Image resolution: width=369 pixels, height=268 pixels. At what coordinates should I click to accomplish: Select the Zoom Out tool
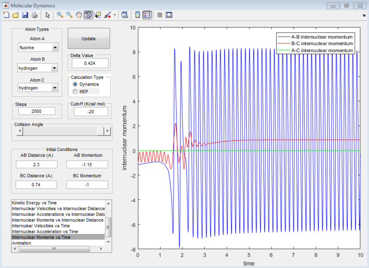click(68, 15)
